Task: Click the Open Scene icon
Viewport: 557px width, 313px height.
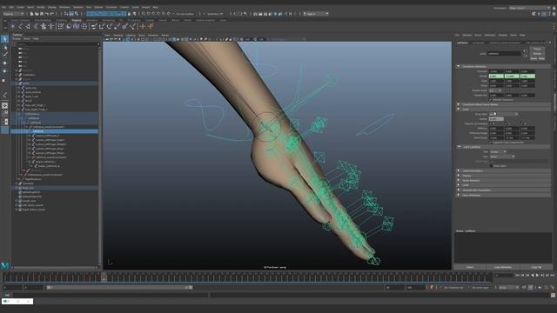Action: (37, 14)
